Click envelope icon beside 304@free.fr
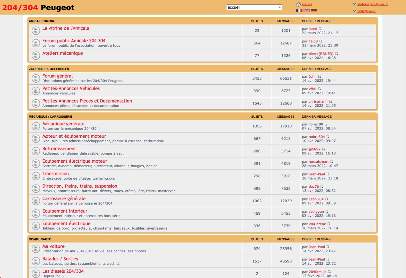 pos(354,11)
